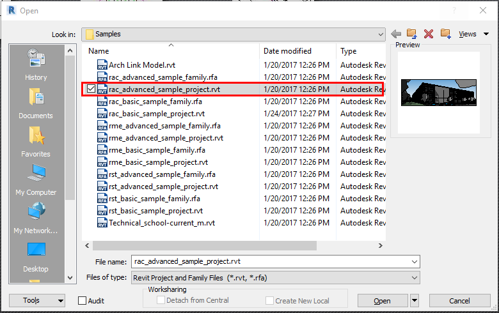Toggle Detach from Central checkbox
This screenshot has width=499, height=313.
point(161,300)
